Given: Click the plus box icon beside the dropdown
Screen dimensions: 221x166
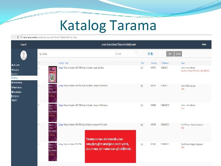Looking at the screenshot, I should point(149,53).
